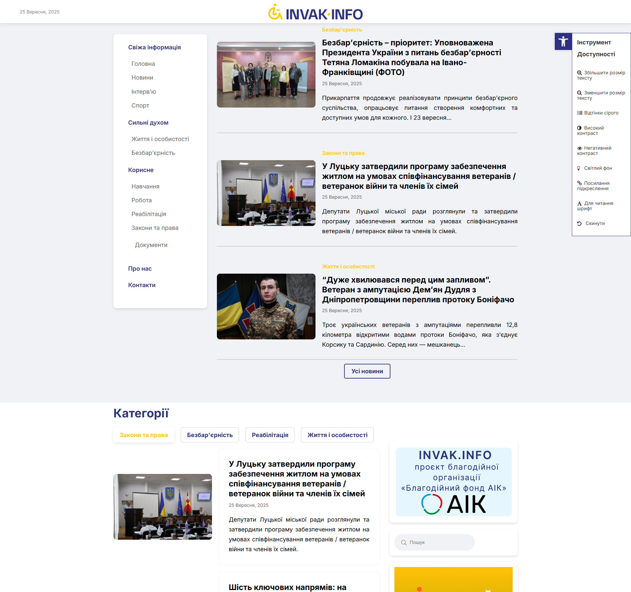The width and height of the screenshot is (631, 592).
Task: Click the chain-link icon for Посилання підкреслення
Action: pos(579,183)
